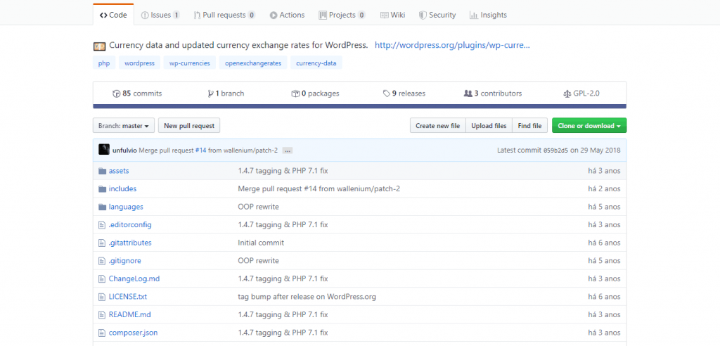Click the unfulvio username link
The height and width of the screenshot is (346, 720).
click(x=124, y=150)
